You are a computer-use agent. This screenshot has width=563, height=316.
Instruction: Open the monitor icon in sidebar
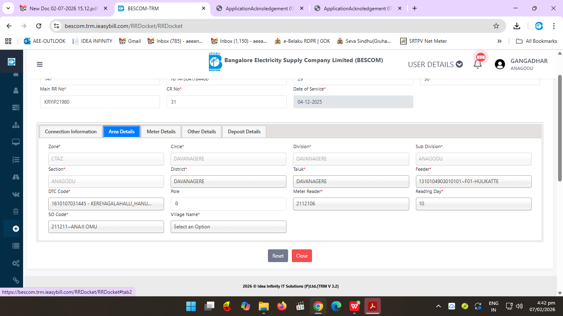[x=16, y=142]
